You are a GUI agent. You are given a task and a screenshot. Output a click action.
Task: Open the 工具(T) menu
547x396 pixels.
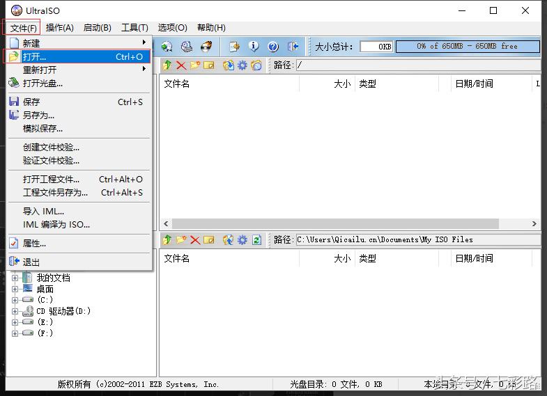[x=134, y=28]
